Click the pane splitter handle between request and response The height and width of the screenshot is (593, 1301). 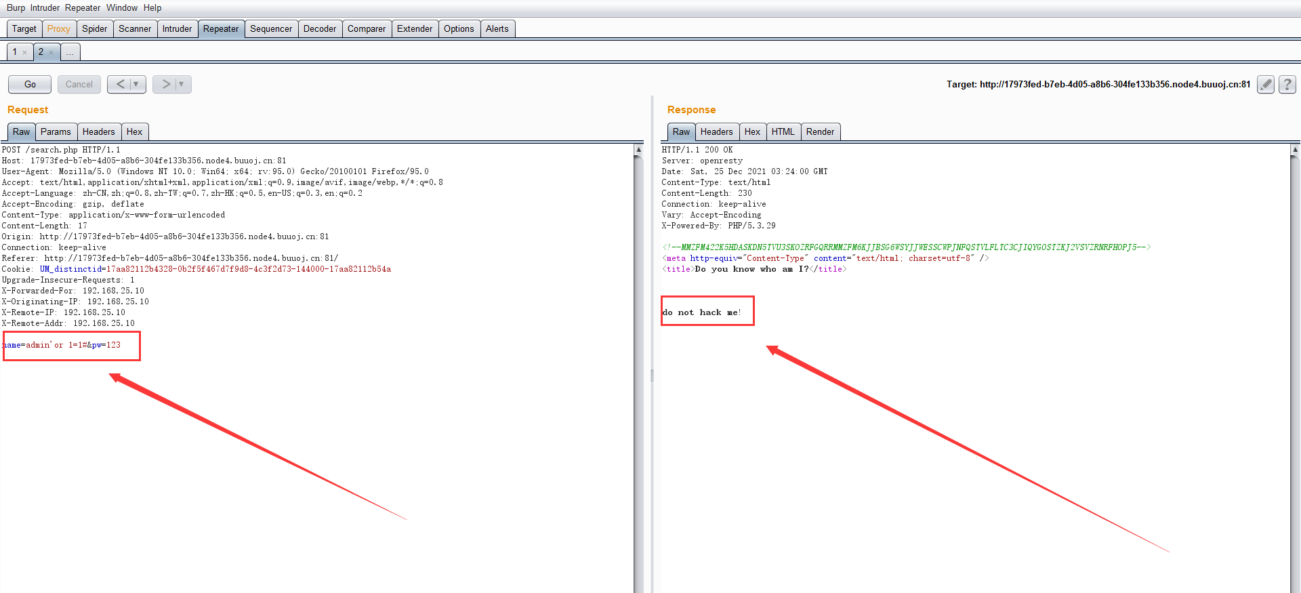(652, 375)
